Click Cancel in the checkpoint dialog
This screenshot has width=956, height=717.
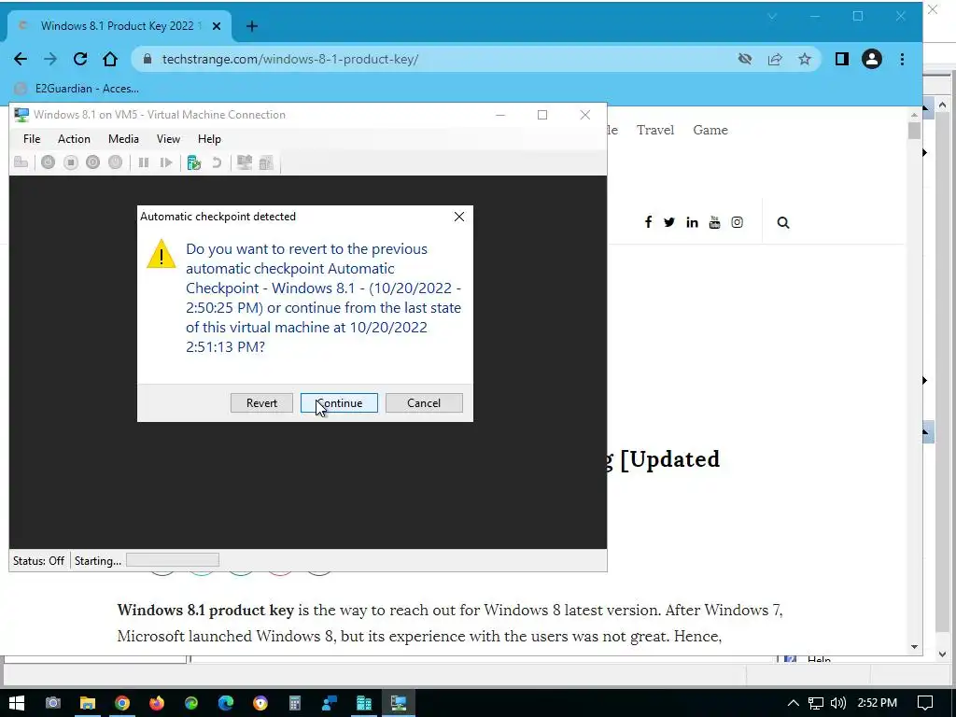pyautogui.click(x=424, y=403)
